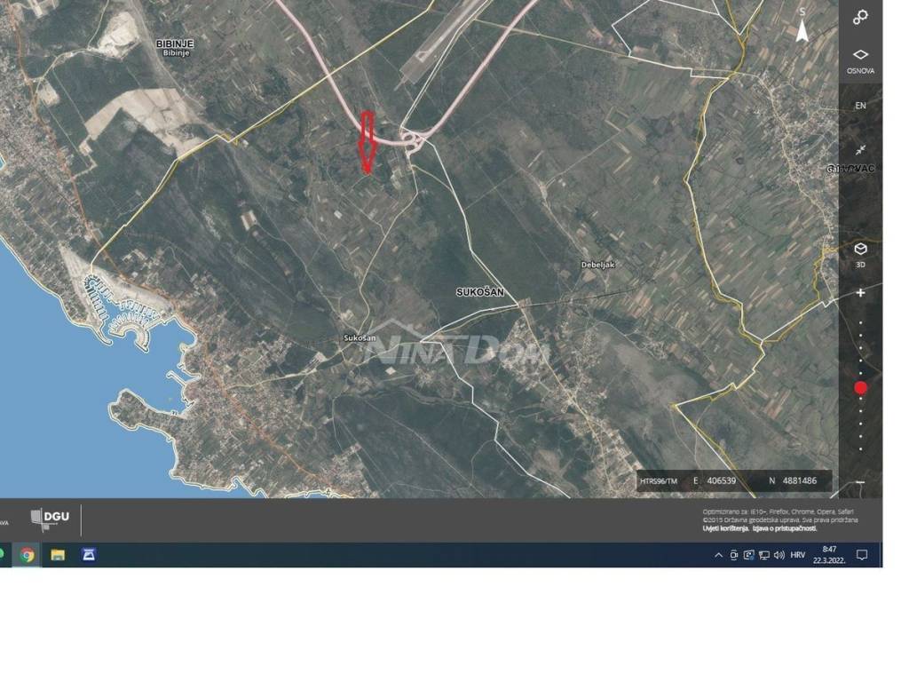The width and height of the screenshot is (909, 682).
Task: Switch language to EN
Action: coord(860,106)
